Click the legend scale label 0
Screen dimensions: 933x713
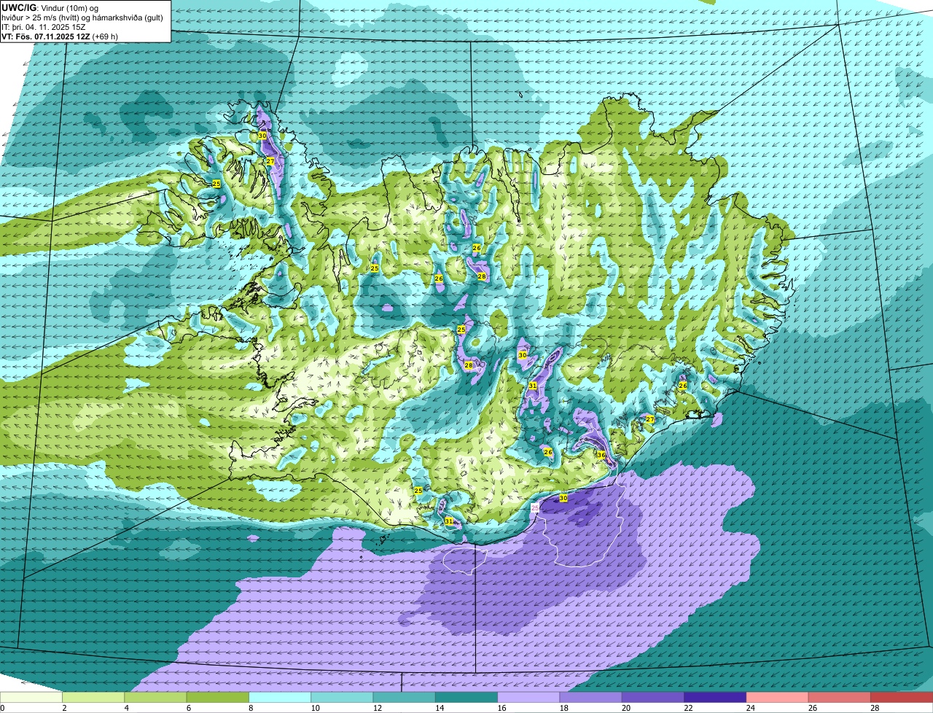(2, 708)
